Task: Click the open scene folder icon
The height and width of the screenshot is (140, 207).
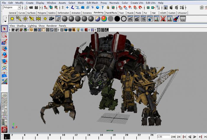Action: (31, 7)
